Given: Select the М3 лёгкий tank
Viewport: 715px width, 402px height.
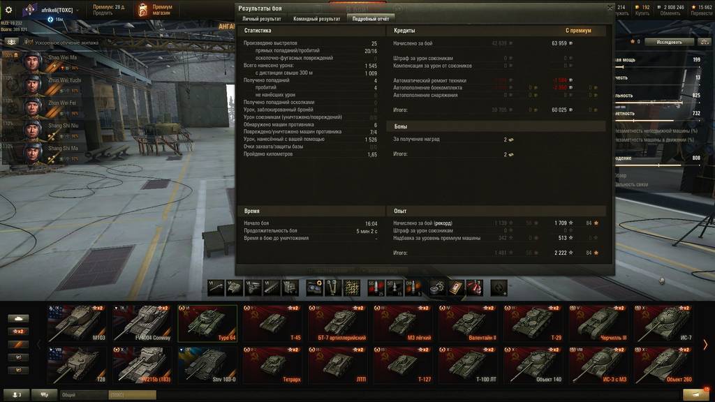Looking at the screenshot, I should pyautogui.click(x=403, y=323).
